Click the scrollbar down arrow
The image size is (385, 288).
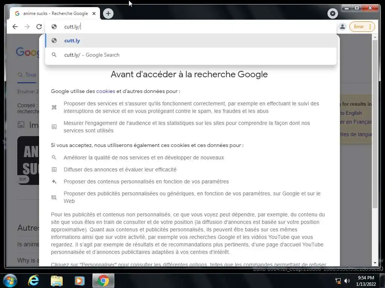[x=375, y=263]
